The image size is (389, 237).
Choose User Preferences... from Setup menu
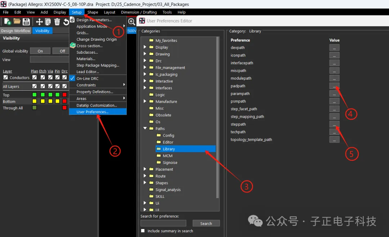[x=98, y=112]
